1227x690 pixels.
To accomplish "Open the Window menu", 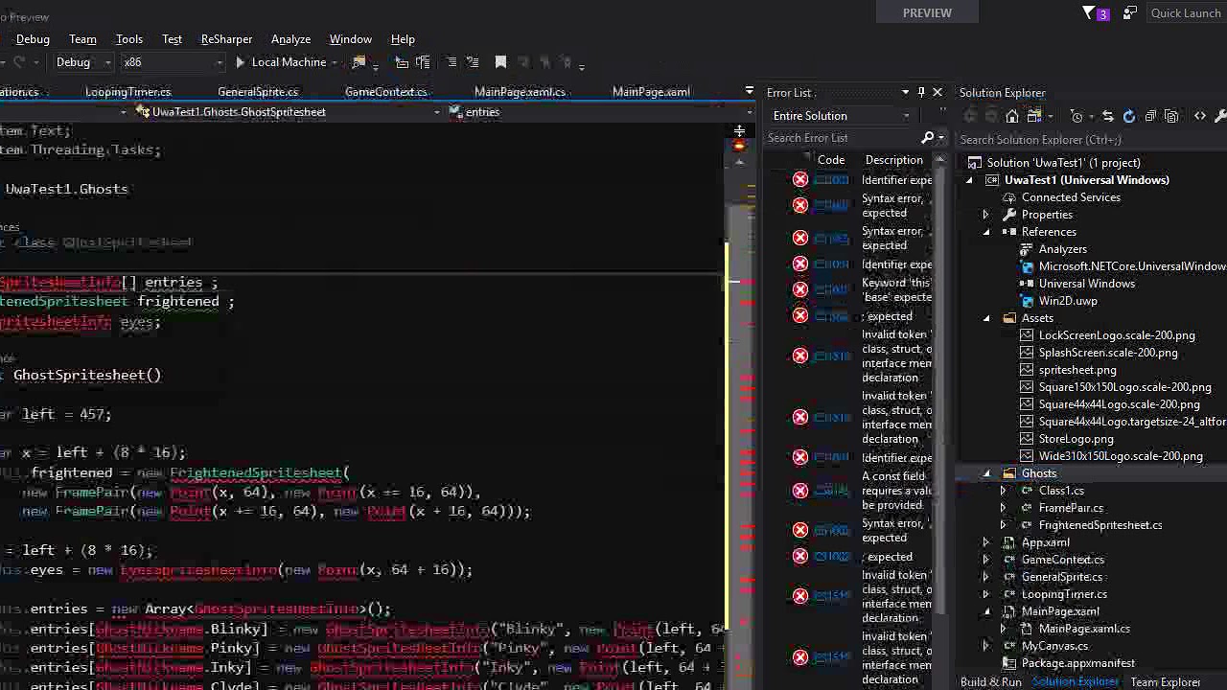I will [x=351, y=39].
